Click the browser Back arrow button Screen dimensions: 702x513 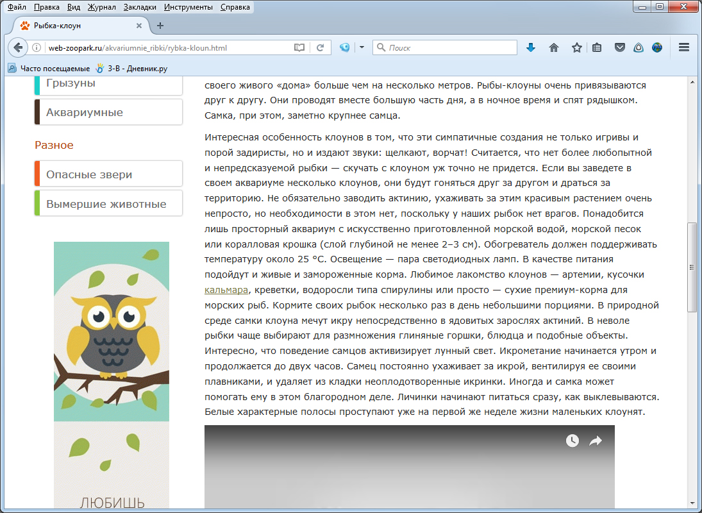(17, 48)
